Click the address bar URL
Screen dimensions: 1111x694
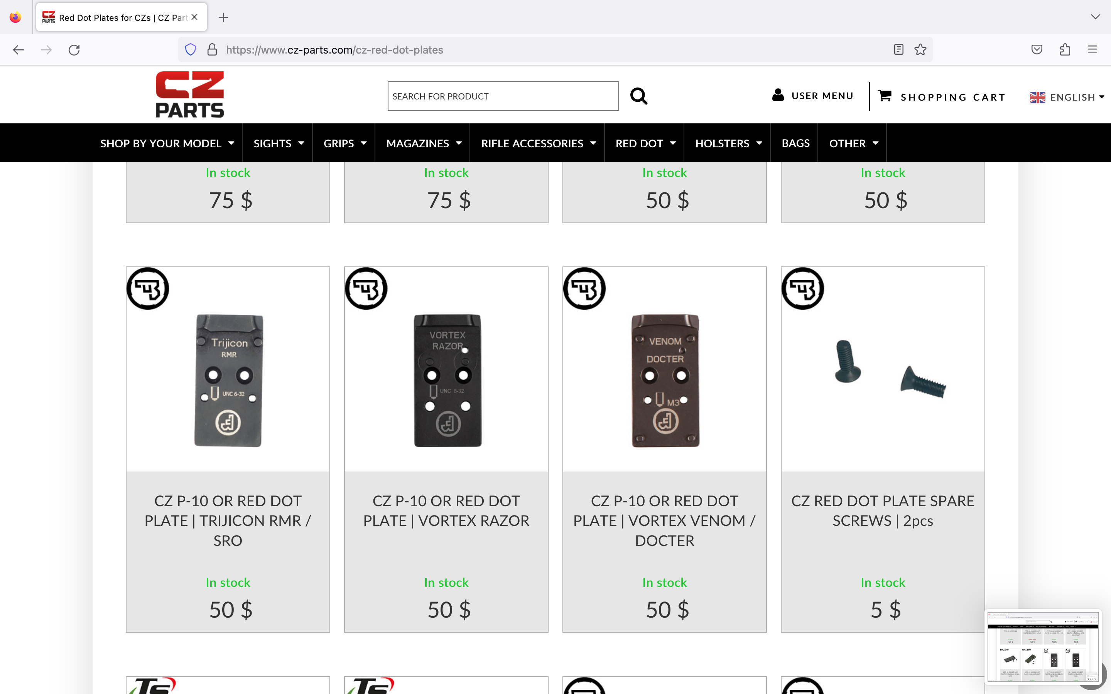pos(334,50)
